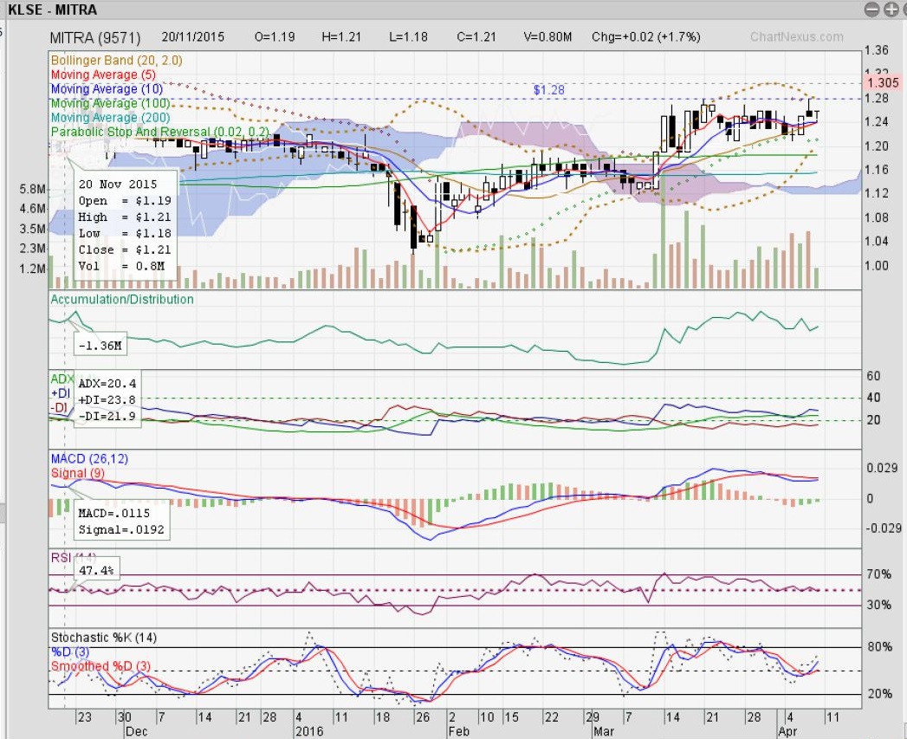Click the 'H=1.21' high value in header

pyautogui.click(x=341, y=37)
